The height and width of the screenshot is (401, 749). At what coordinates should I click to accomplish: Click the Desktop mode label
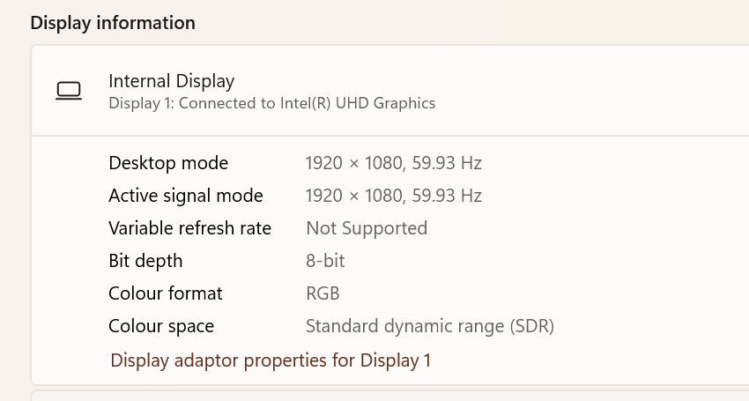coord(168,163)
